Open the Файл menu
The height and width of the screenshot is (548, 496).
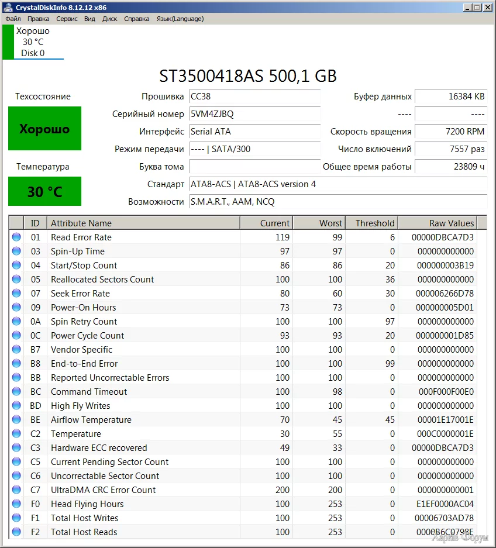click(x=13, y=19)
